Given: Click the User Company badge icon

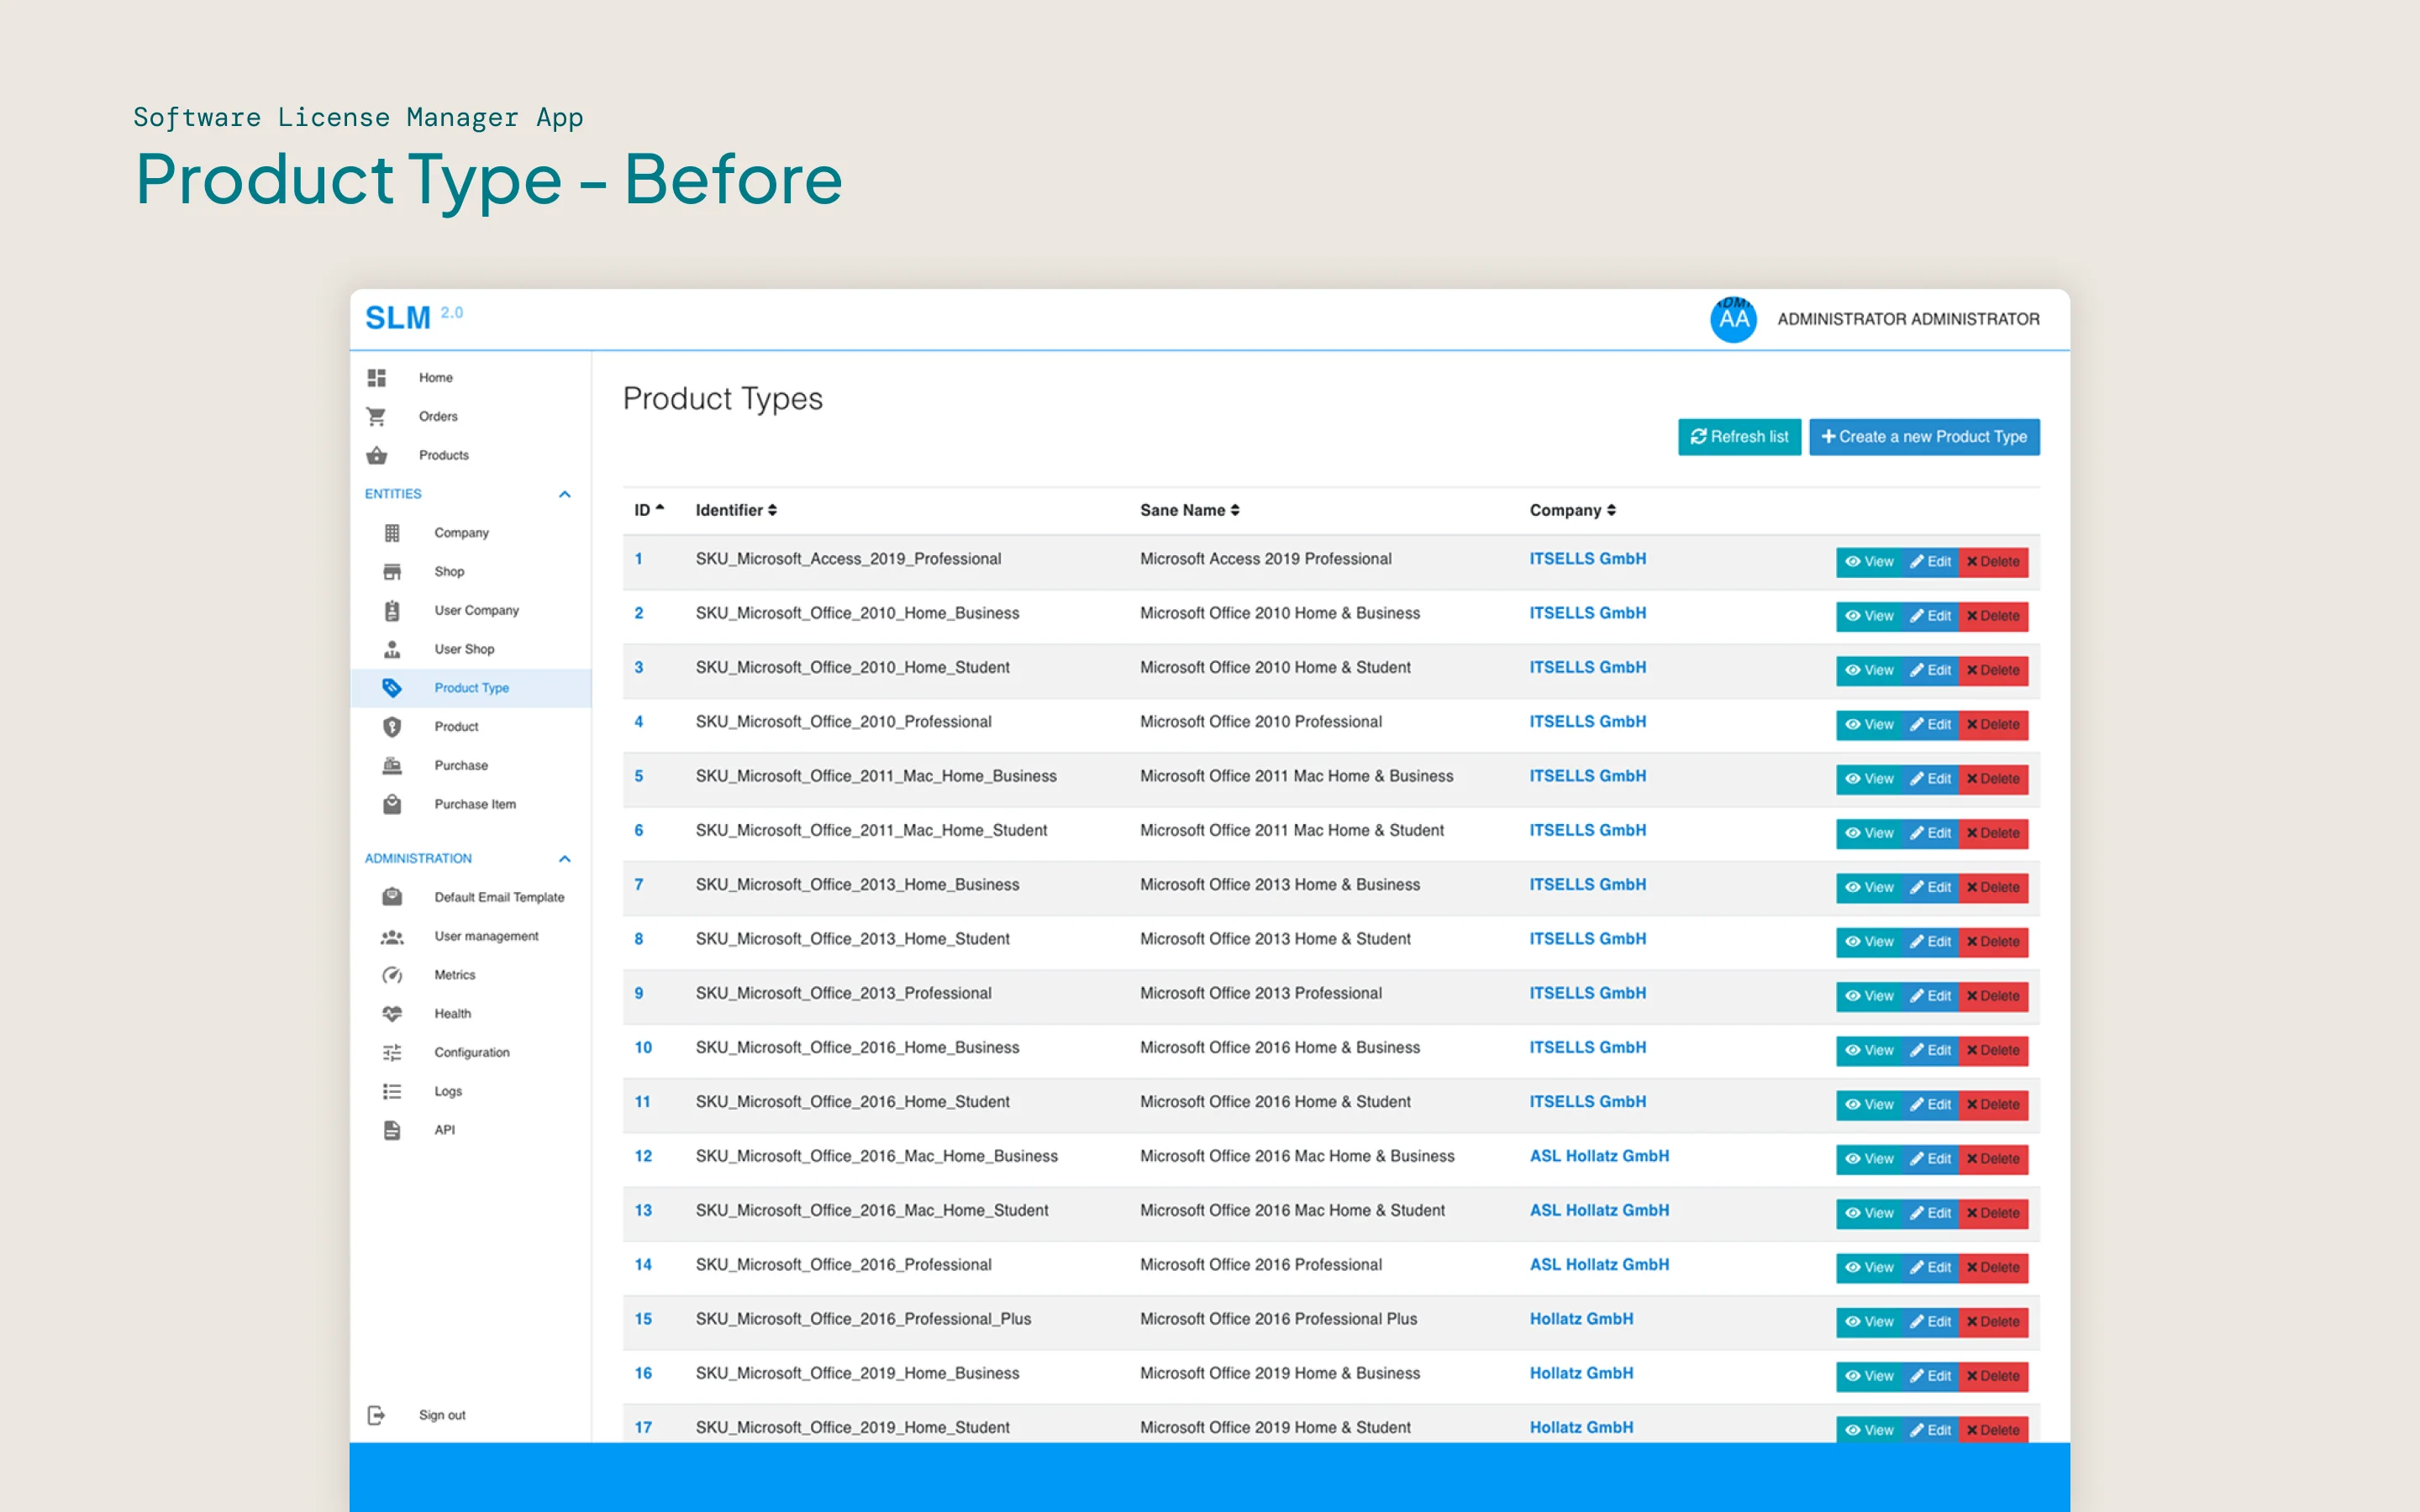Looking at the screenshot, I should pyautogui.click(x=392, y=610).
